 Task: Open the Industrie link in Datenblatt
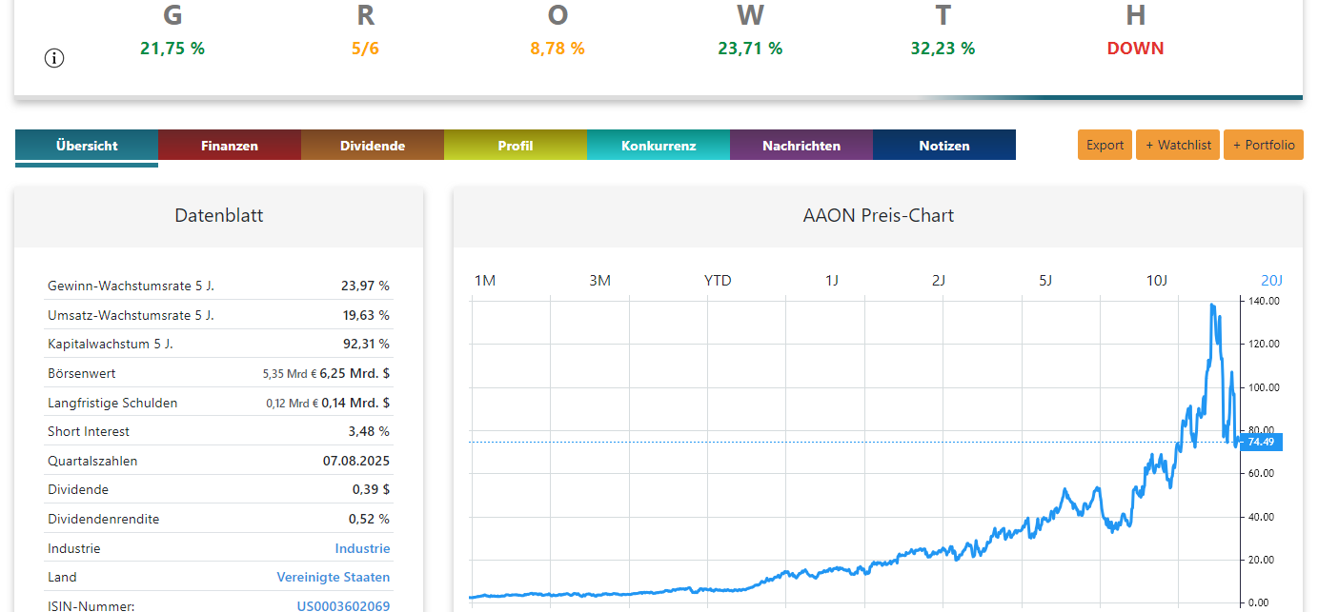coord(362,548)
